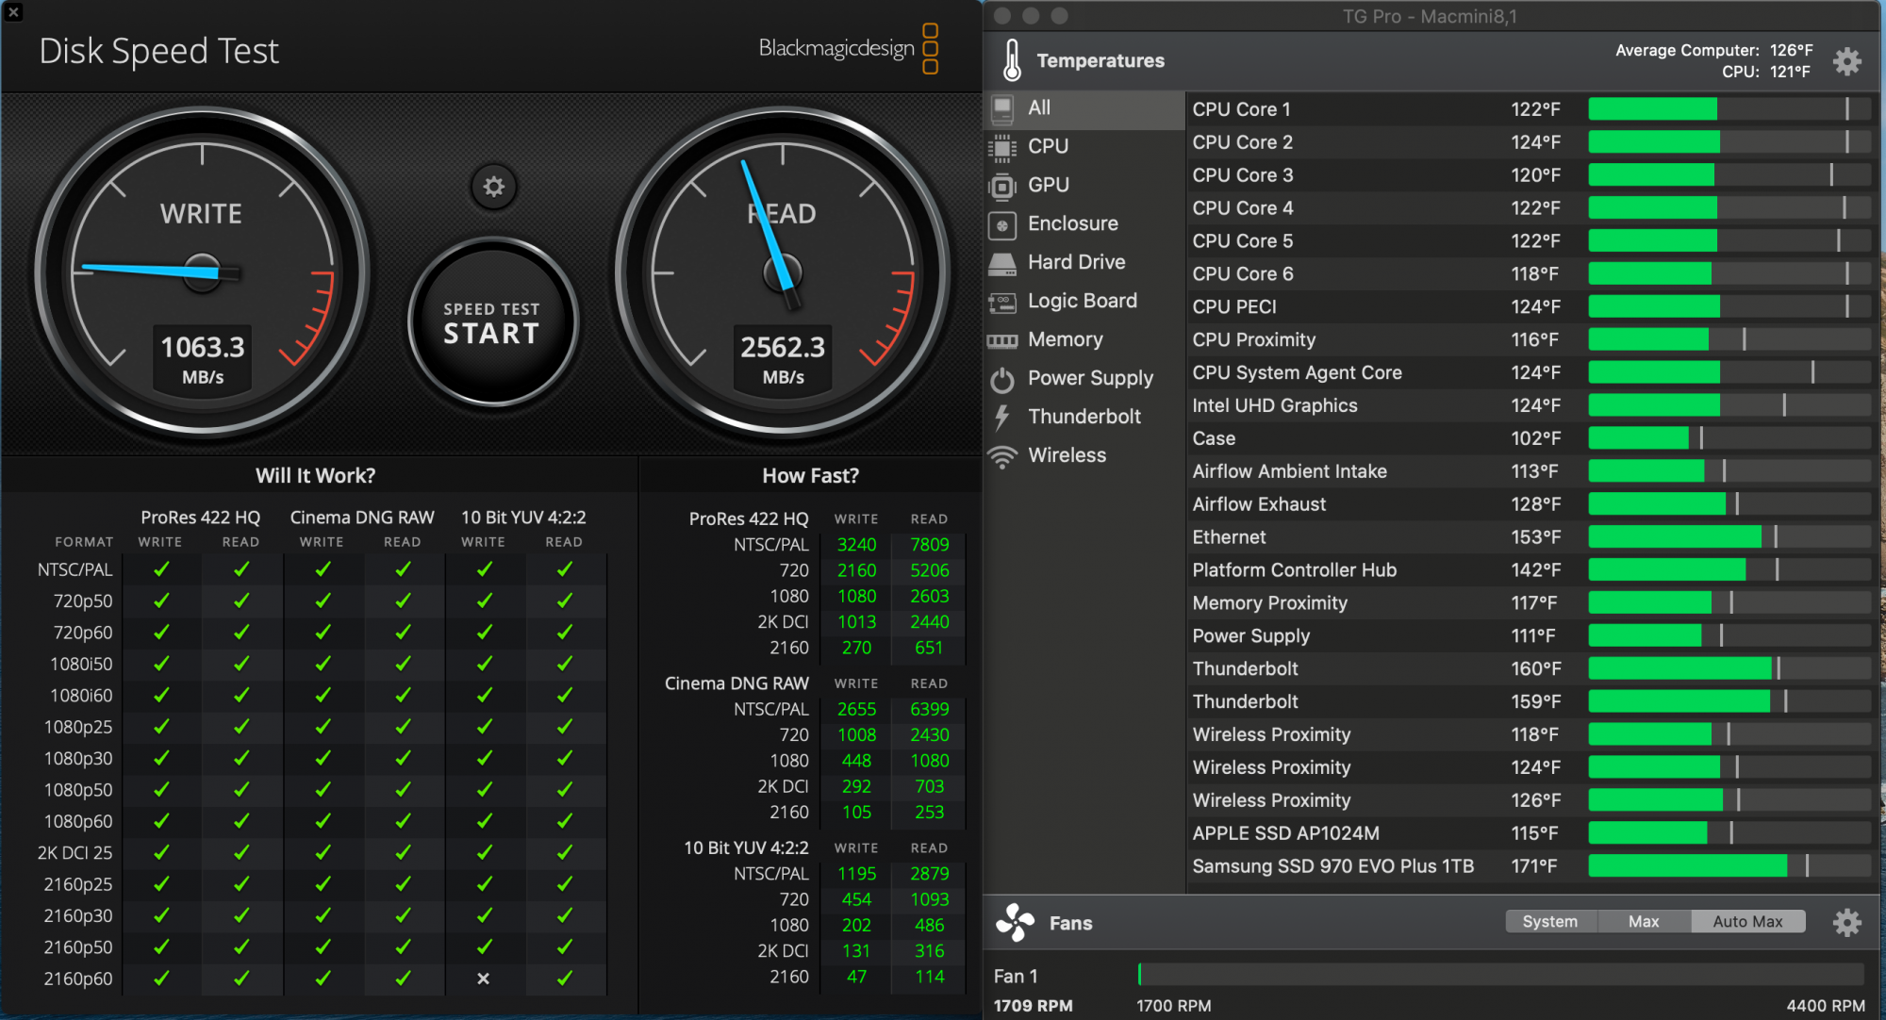Click the Samsung SSD temperature bar
The height and width of the screenshot is (1020, 1886).
click(1729, 866)
